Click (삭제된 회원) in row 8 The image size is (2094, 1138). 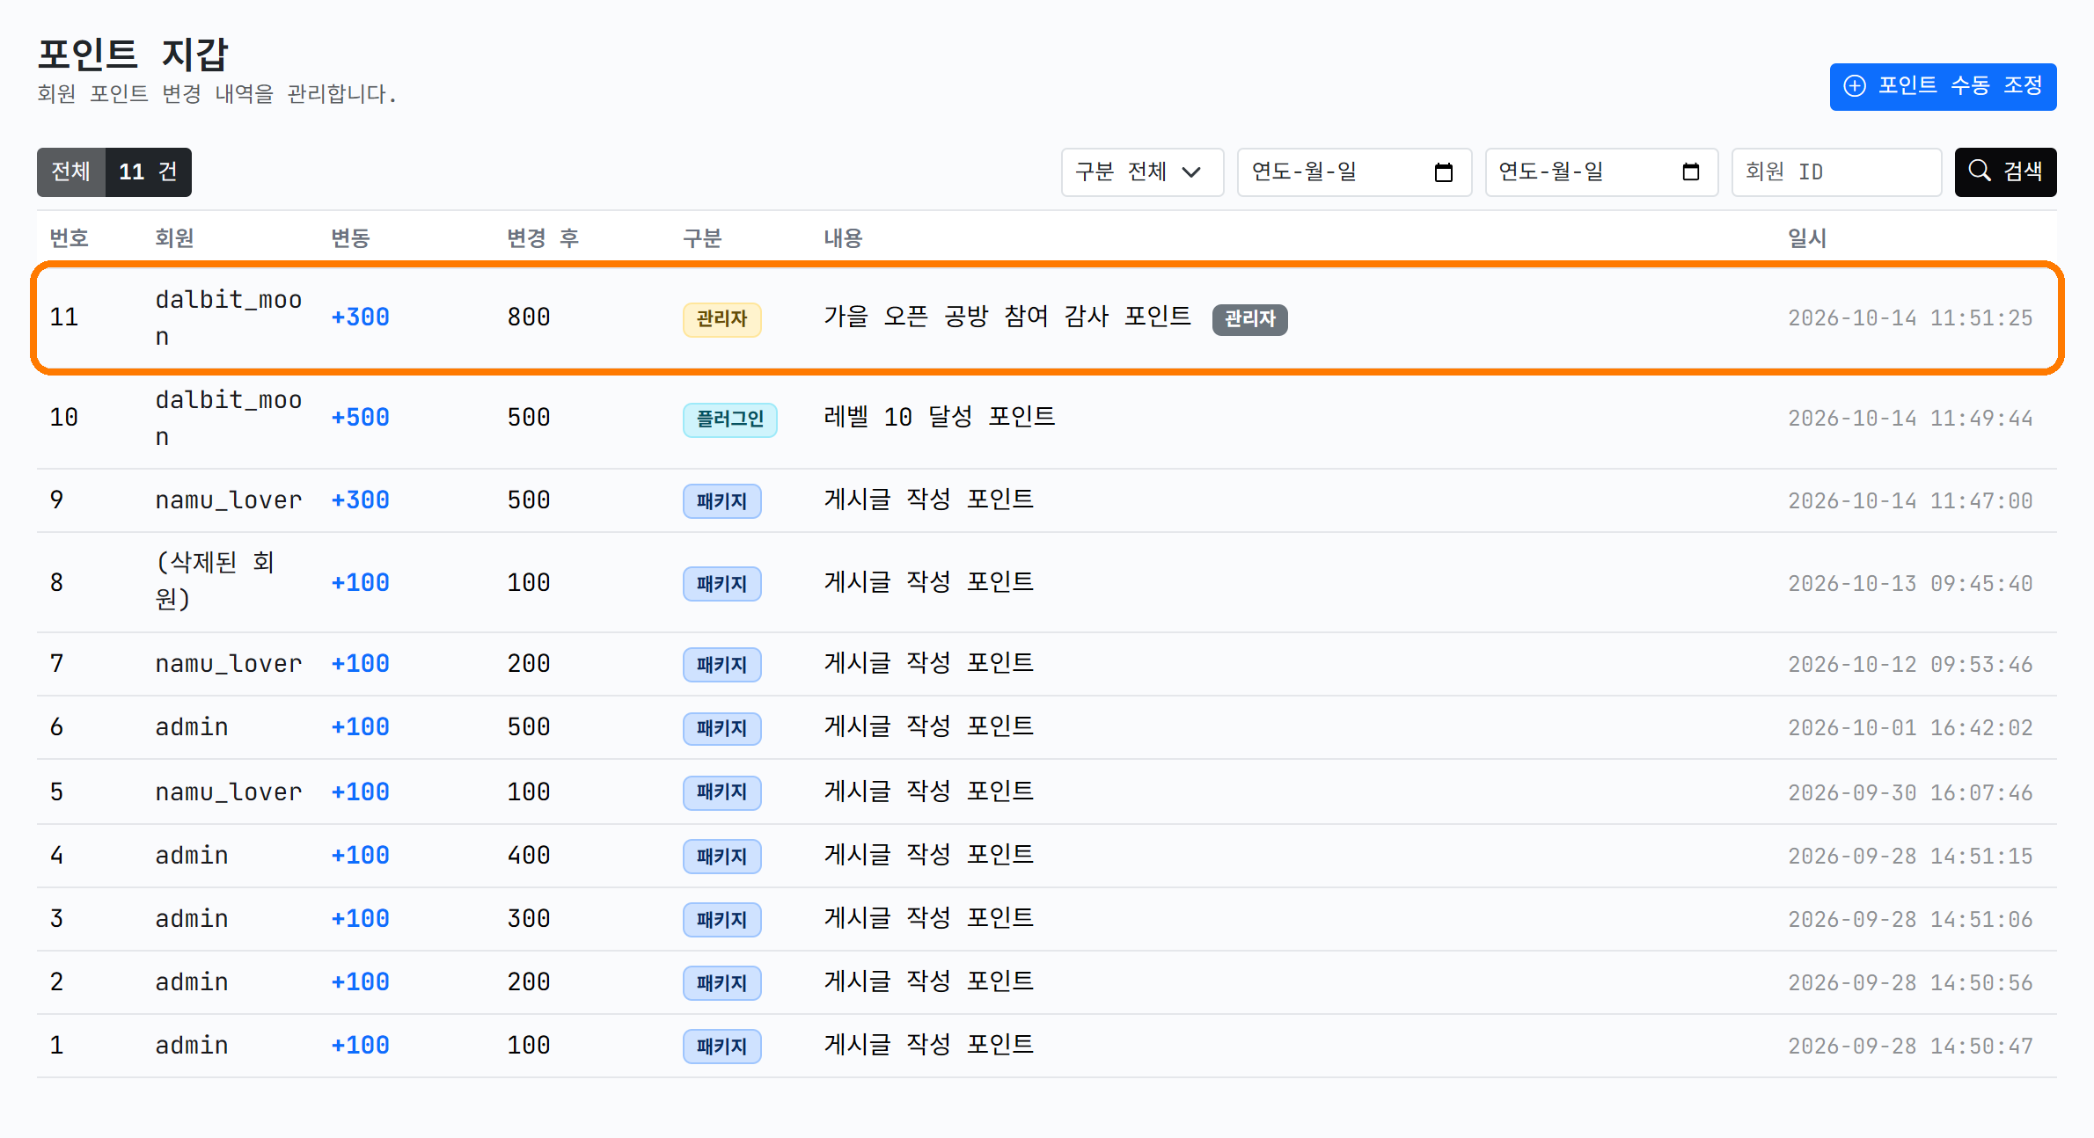point(215,580)
